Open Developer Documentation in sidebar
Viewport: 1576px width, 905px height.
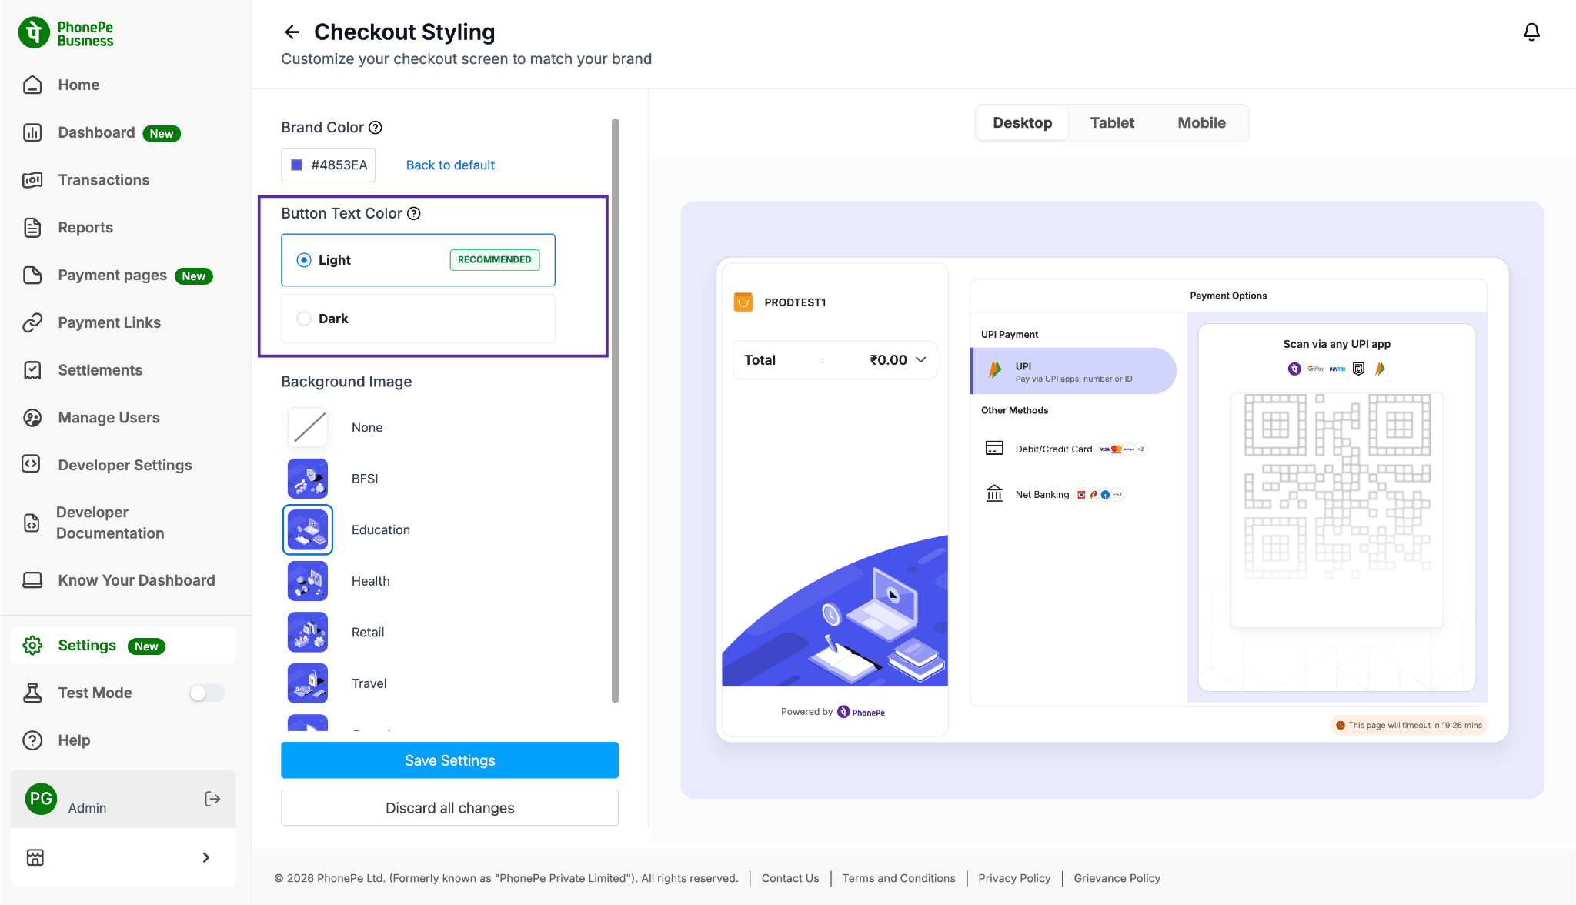click(110, 523)
